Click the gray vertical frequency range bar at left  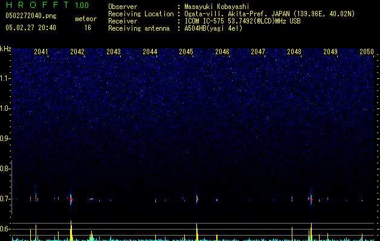(12, 187)
